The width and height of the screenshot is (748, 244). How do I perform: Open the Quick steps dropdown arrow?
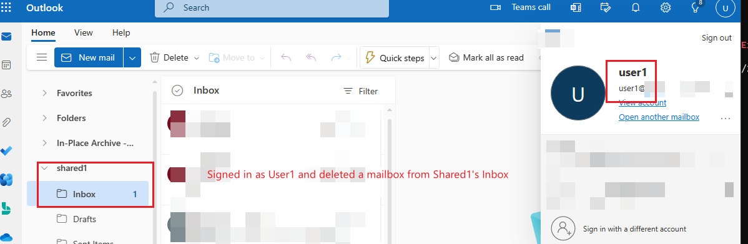(x=434, y=58)
